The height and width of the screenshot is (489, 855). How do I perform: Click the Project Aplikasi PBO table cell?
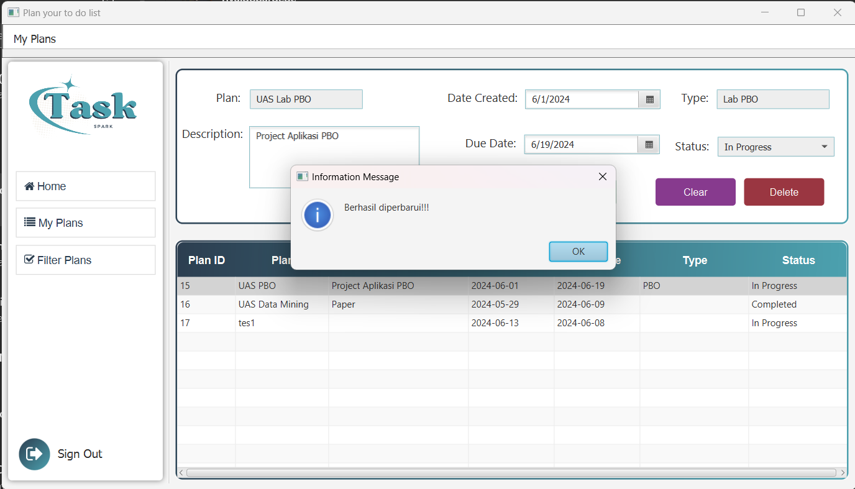[398, 286]
